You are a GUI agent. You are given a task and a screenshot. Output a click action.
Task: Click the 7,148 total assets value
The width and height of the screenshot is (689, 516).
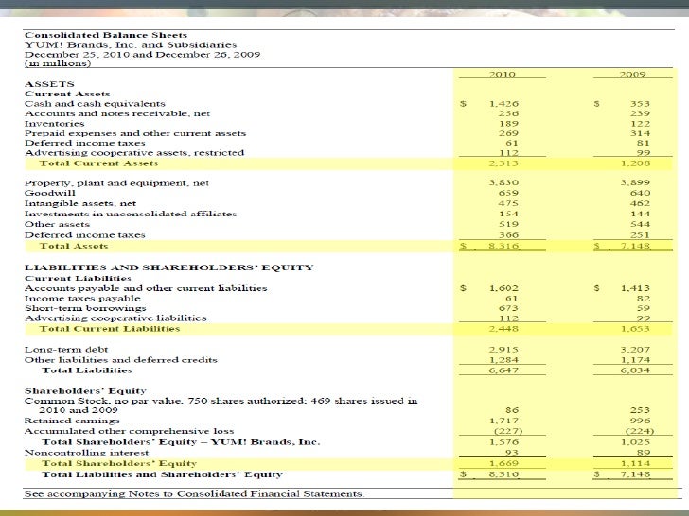click(635, 246)
